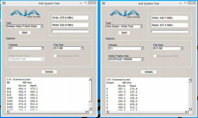Screen dimensions: 198x118
Task: Click scroll down arrow in left results list
Action: (90, 109)
